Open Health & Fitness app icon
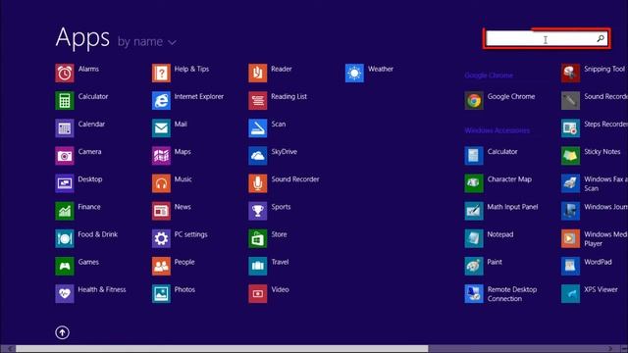628x353 pixels. pos(65,294)
